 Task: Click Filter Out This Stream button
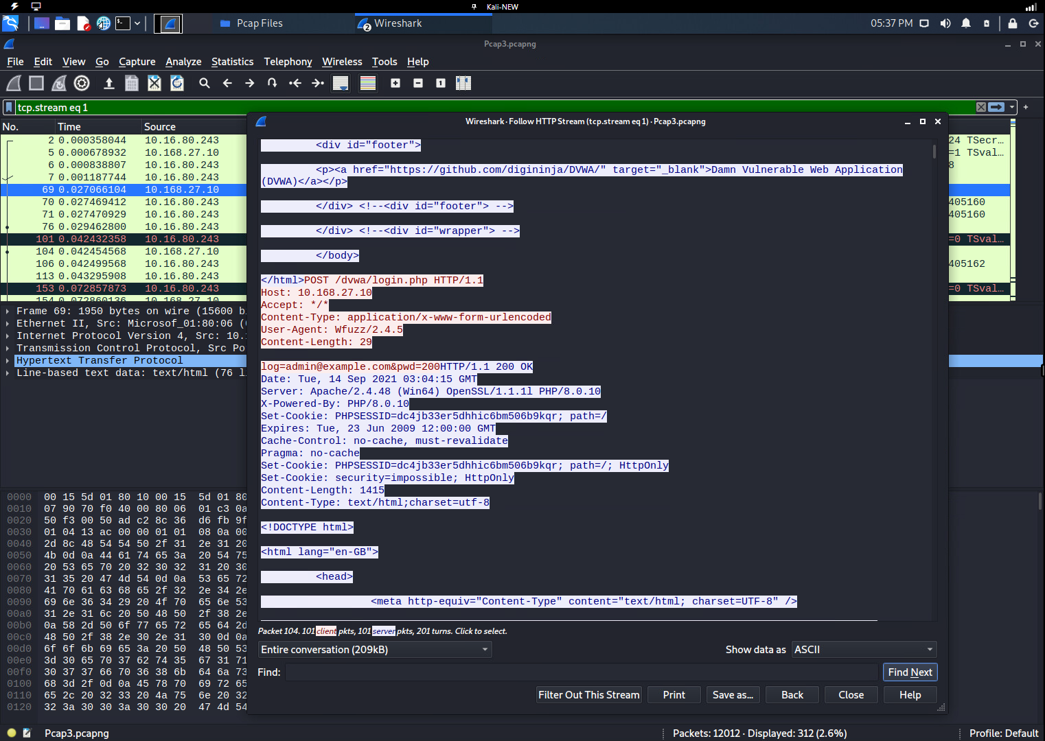pyautogui.click(x=588, y=695)
